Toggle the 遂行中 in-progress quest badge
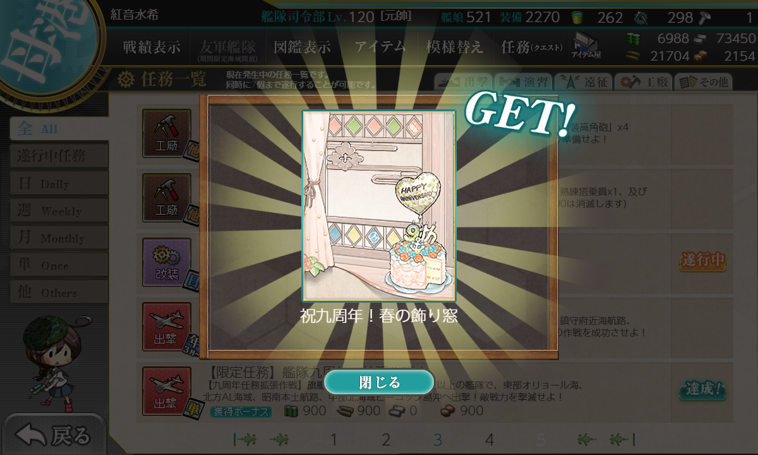This screenshot has width=758, height=455. [702, 260]
